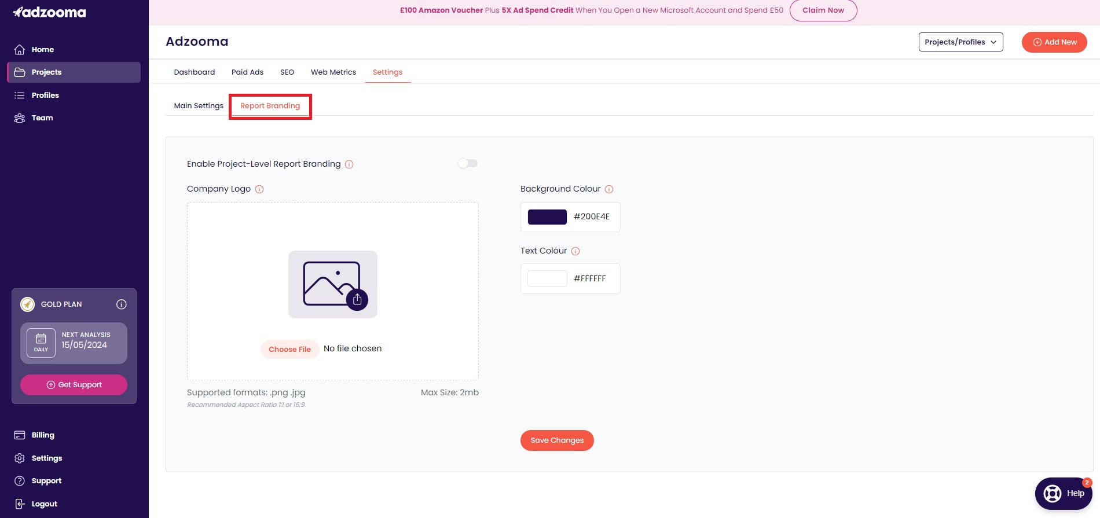The width and height of the screenshot is (1100, 518).
Task: Toggle Enable Project-Level Report Branding switch
Action: coord(468,164)
